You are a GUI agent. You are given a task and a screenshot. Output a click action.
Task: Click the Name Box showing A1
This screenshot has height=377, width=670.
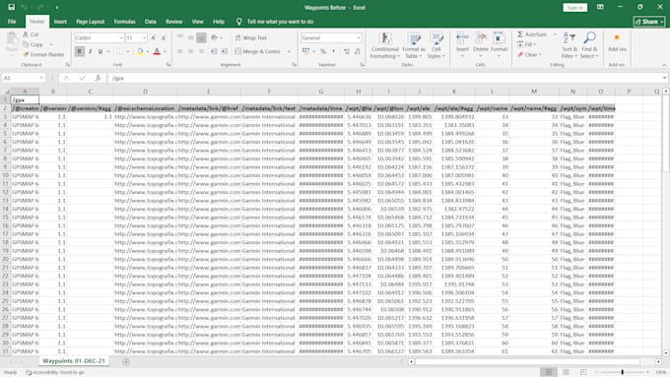23,78
